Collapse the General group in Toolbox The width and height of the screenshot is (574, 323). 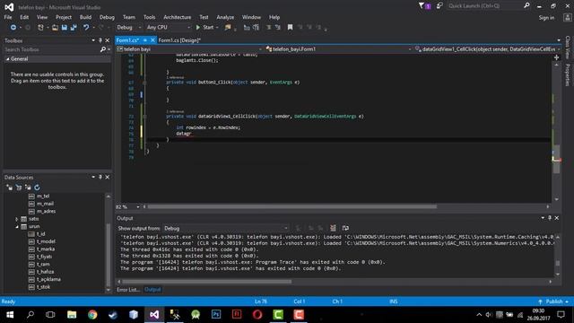pos(8,59)
